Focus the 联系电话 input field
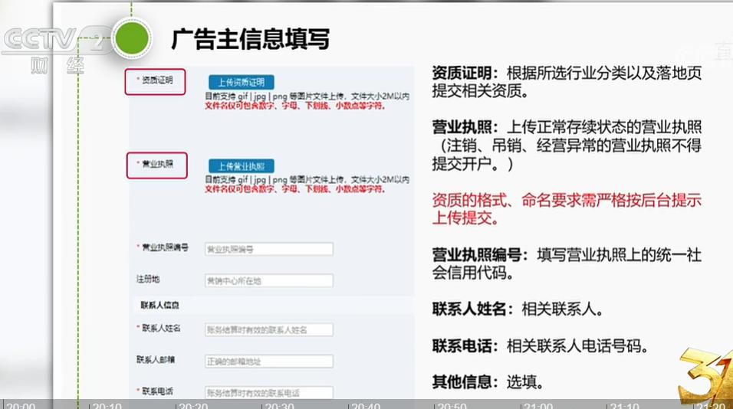733x409 pixels. pyautogui.click(x=269, y=393)
